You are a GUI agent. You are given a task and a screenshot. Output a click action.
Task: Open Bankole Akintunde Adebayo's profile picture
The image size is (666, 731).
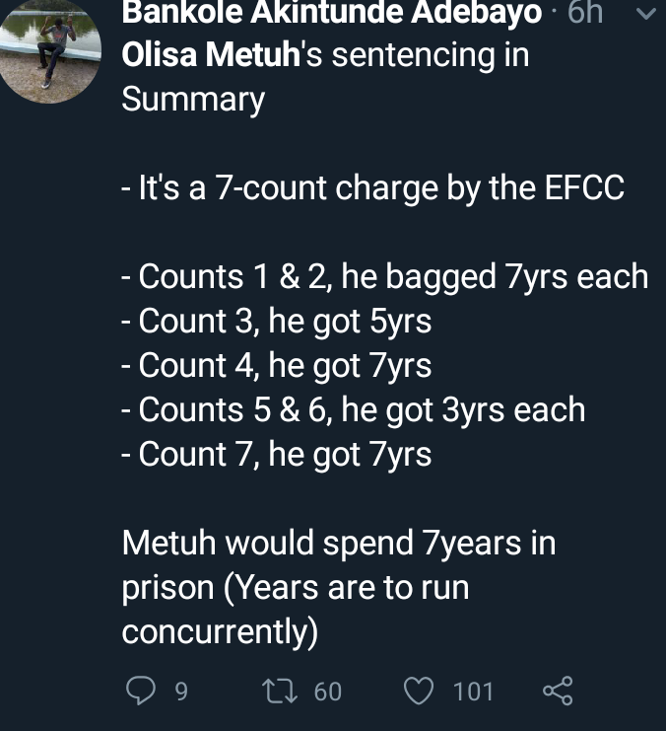click(x=50, y=50)
